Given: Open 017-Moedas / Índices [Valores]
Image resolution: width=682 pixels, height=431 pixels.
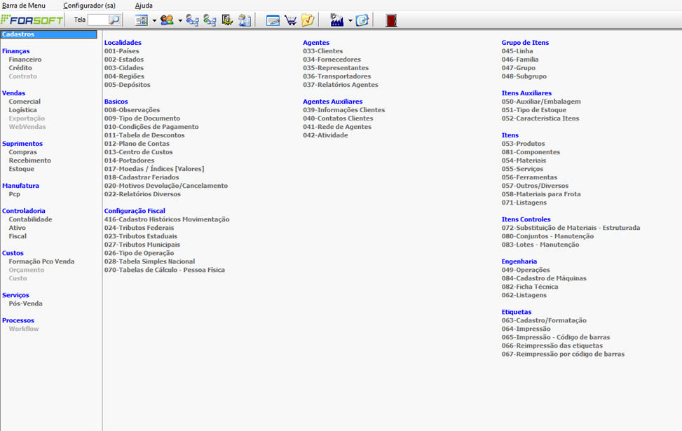Looking at the screenshot, I should coord(154,169).
